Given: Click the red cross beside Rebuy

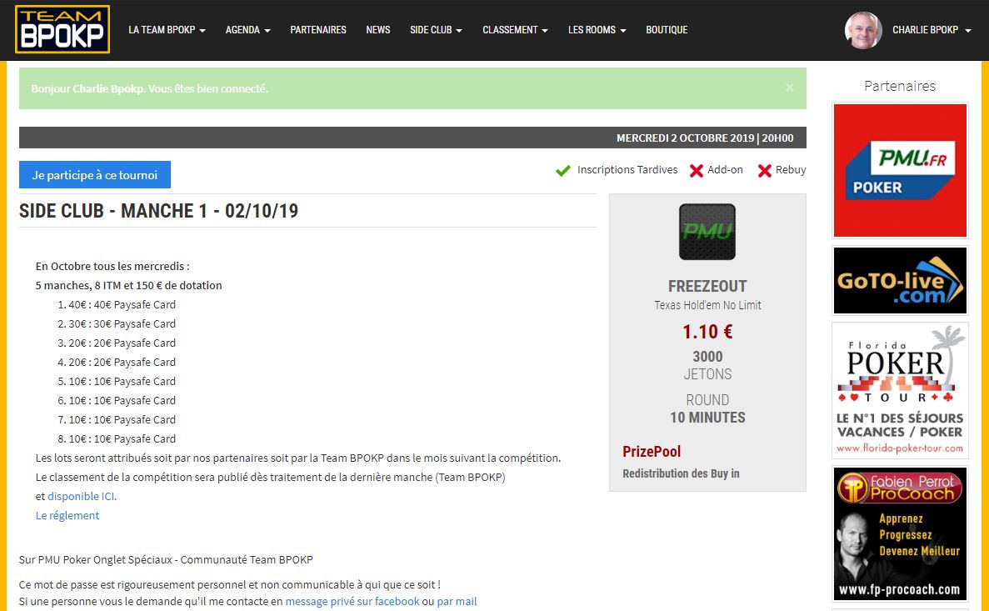Looking at the screenshot, I should point(765,170).
